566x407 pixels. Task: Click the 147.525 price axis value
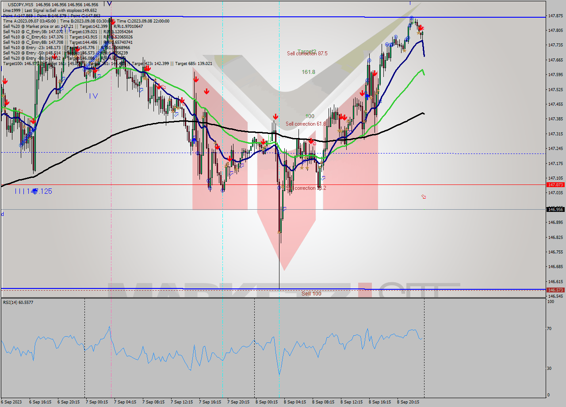[555, 89]
